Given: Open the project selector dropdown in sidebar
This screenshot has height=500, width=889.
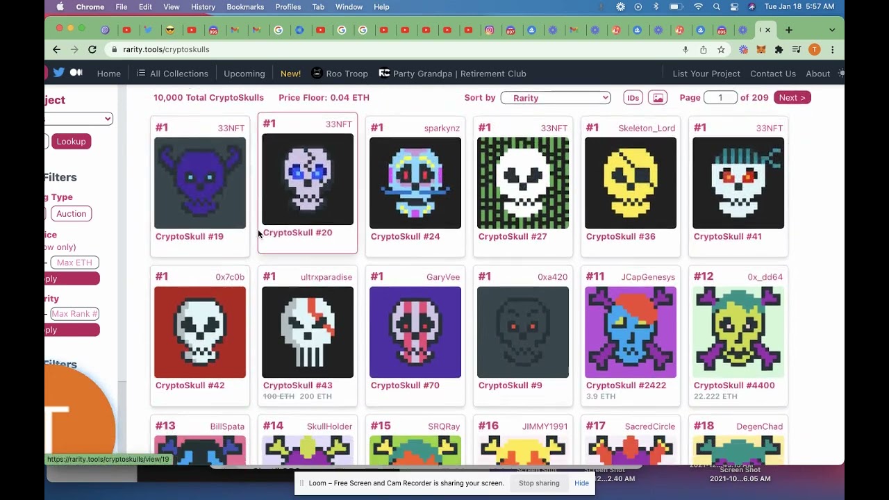Looking at the screenshot, I should [x=78, y=119].
